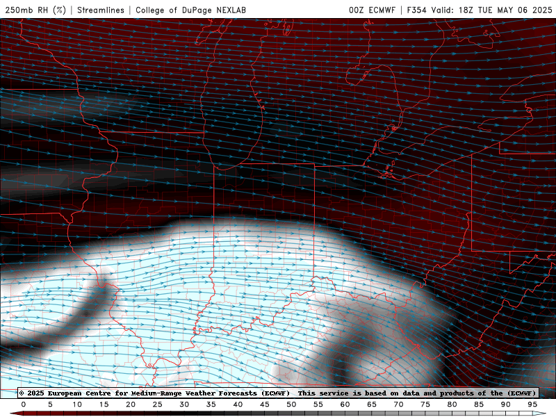Click "Valid: 18Z TUE MAY 06 2025" text
556x417 pixels.
(x=492, y=10)
